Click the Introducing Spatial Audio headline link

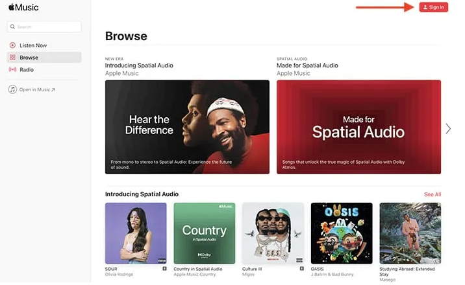[139, 65]
